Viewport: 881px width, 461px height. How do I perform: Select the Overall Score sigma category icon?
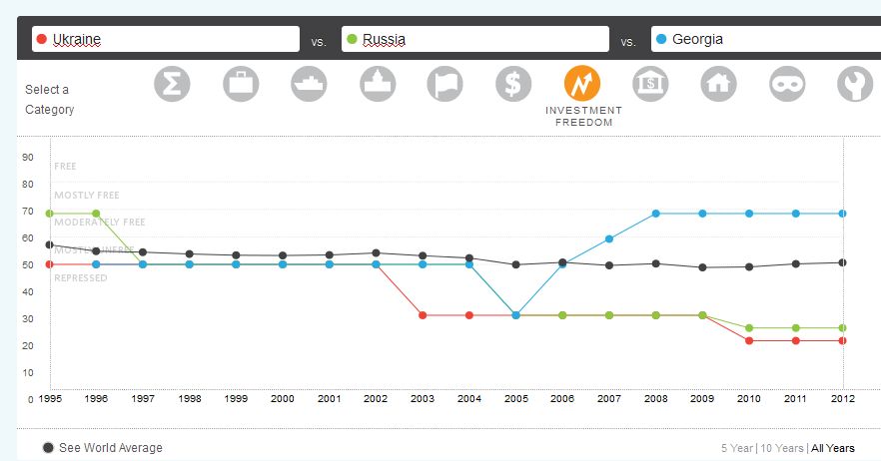point(172,84)
